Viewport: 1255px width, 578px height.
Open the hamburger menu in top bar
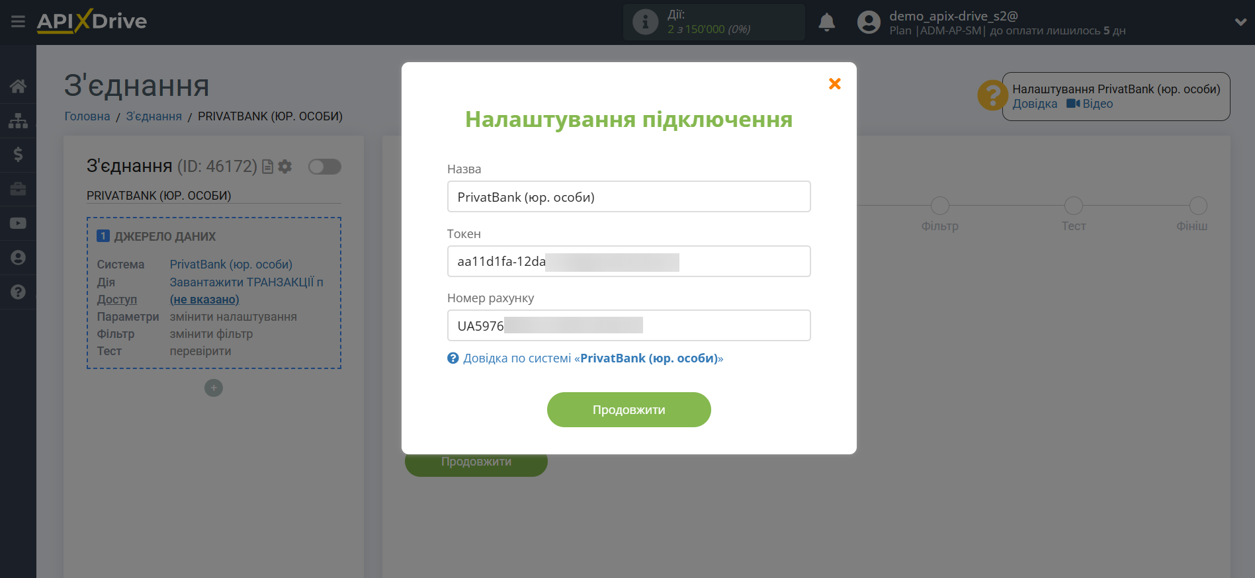pyautogui.click(x=18, y=22)
